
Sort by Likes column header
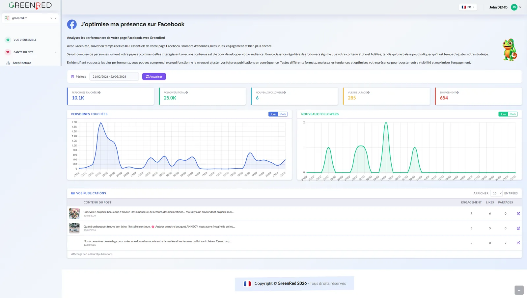(x=490, y=203)
